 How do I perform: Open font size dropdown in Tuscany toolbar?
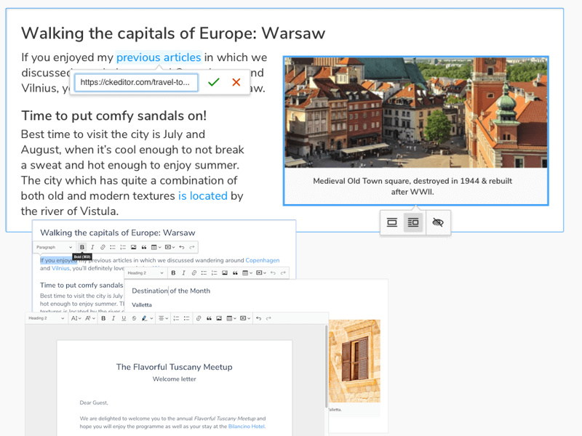coord(76,318)
